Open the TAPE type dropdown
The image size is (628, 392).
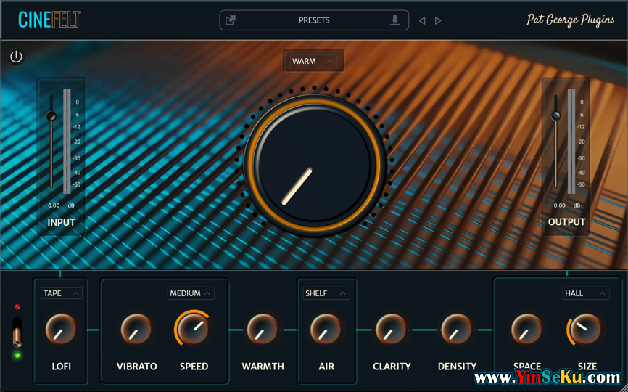tap(62, 293)
